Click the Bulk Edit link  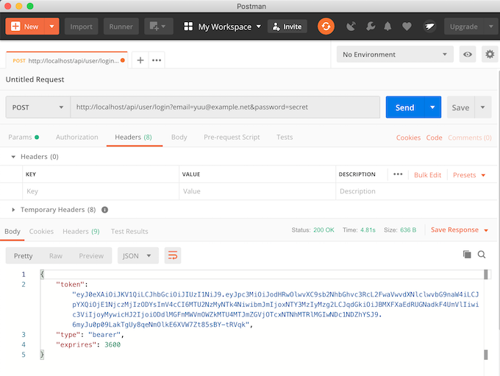427,175
